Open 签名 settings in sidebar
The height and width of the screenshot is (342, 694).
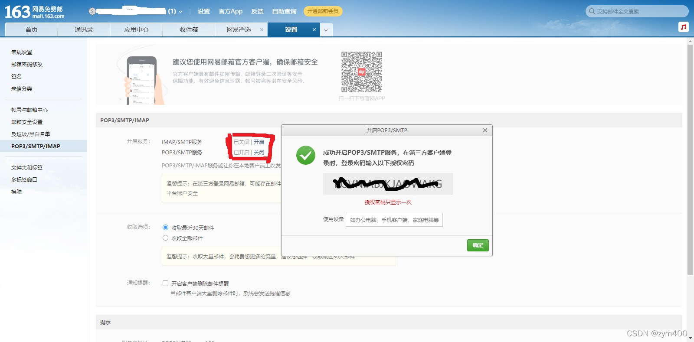[x=16, y=76]
